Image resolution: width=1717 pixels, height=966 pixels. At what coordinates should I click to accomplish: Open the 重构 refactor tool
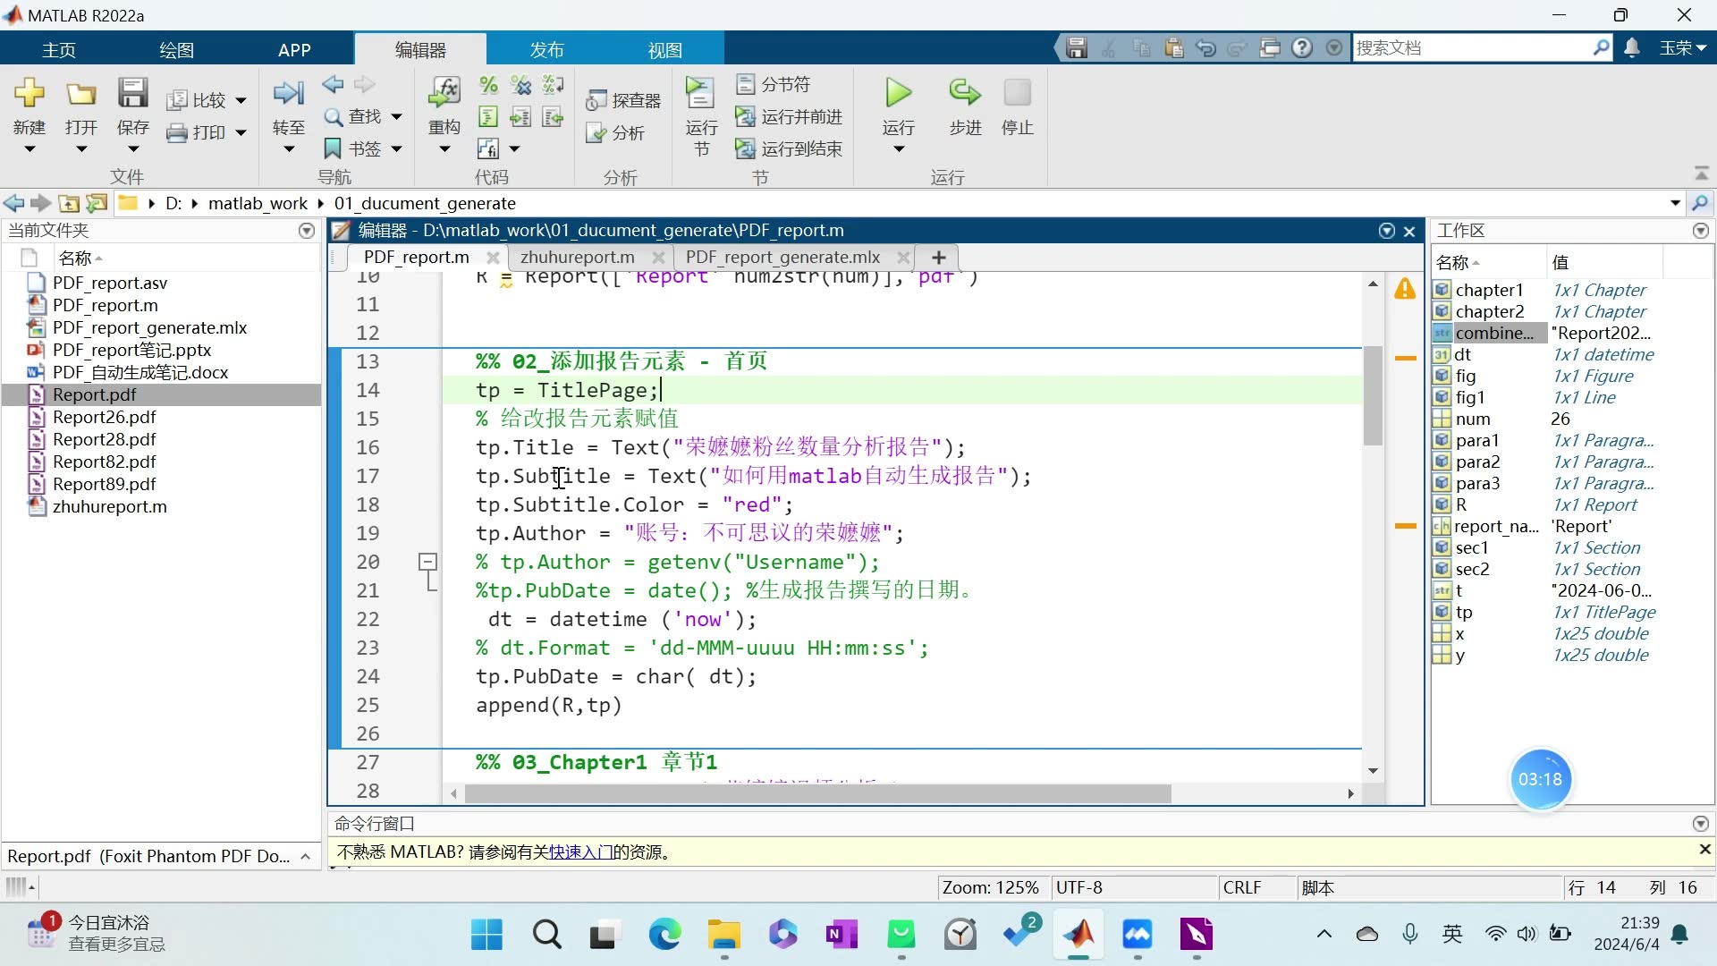pyautogui.click(x=444, y=94)
